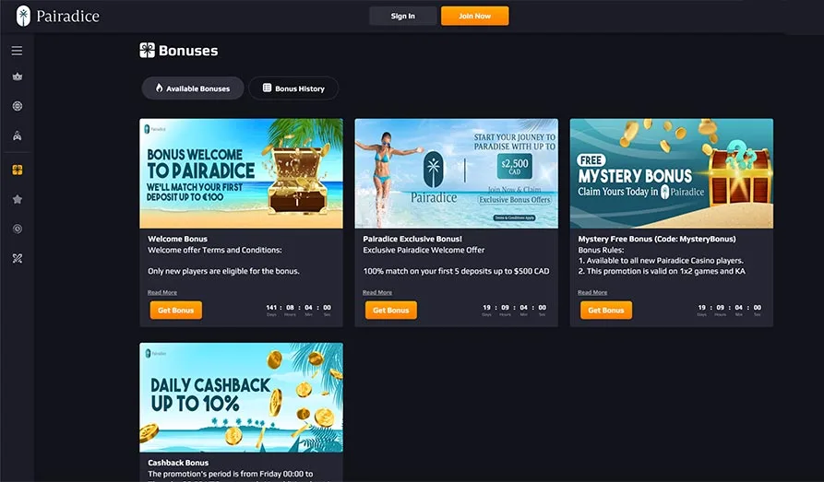Read More under Welcome Bonus

(x=161, y=292)
